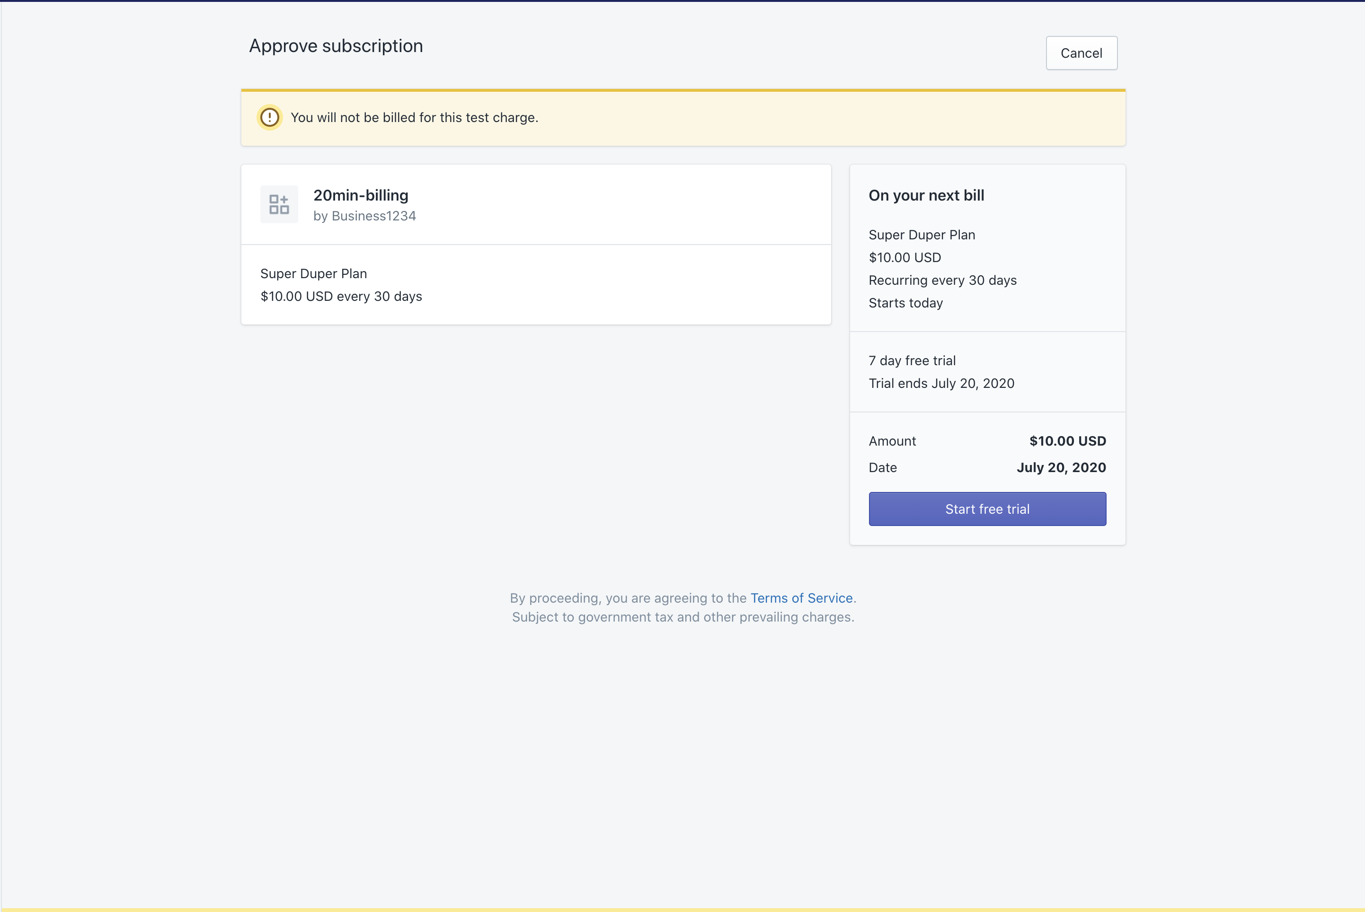Click '$10.00 USD every 30 days' text
The width and height of the screenshot is (1365, 912).
[342, 296]
